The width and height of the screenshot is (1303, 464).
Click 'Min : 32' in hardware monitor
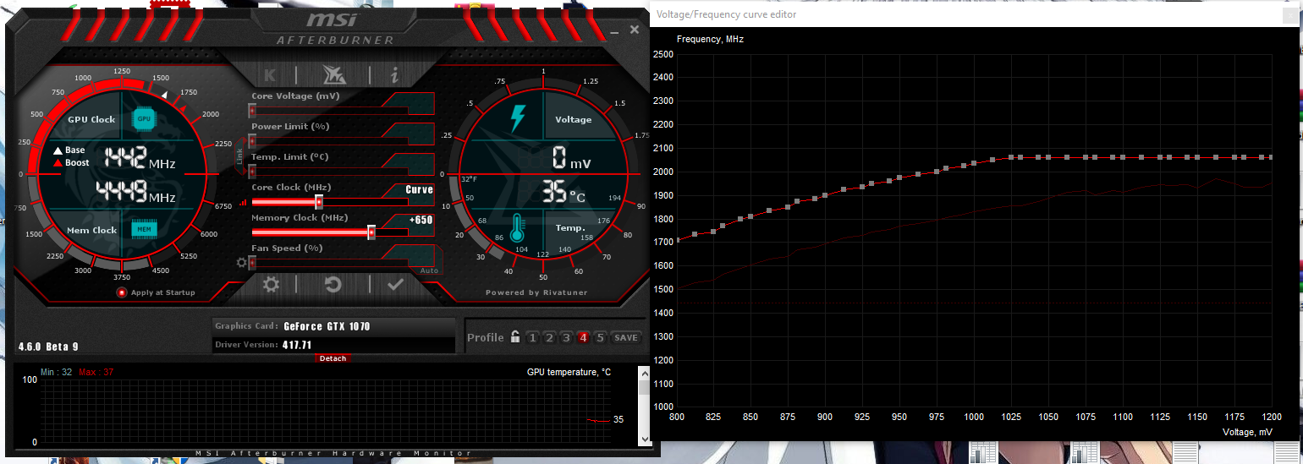[x=55, y=372]
